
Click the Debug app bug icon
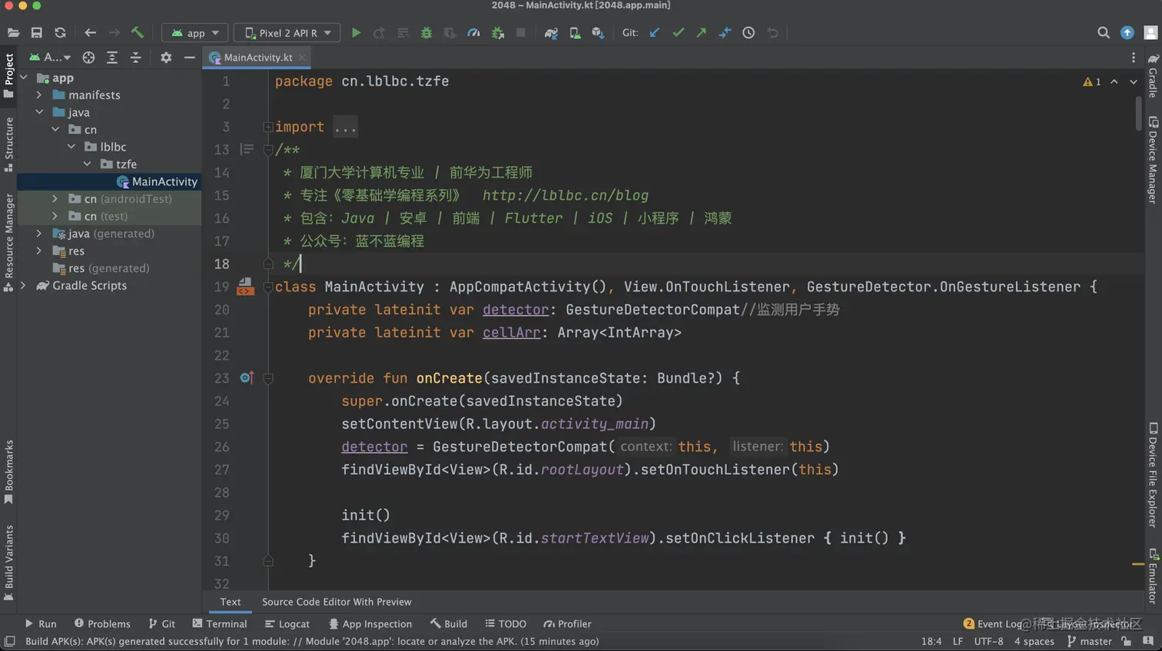tap(427, 33)
